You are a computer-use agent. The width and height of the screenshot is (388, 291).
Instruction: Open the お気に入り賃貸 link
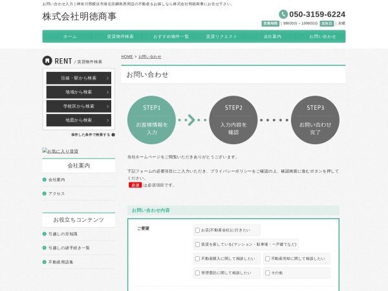click(63, 151)
